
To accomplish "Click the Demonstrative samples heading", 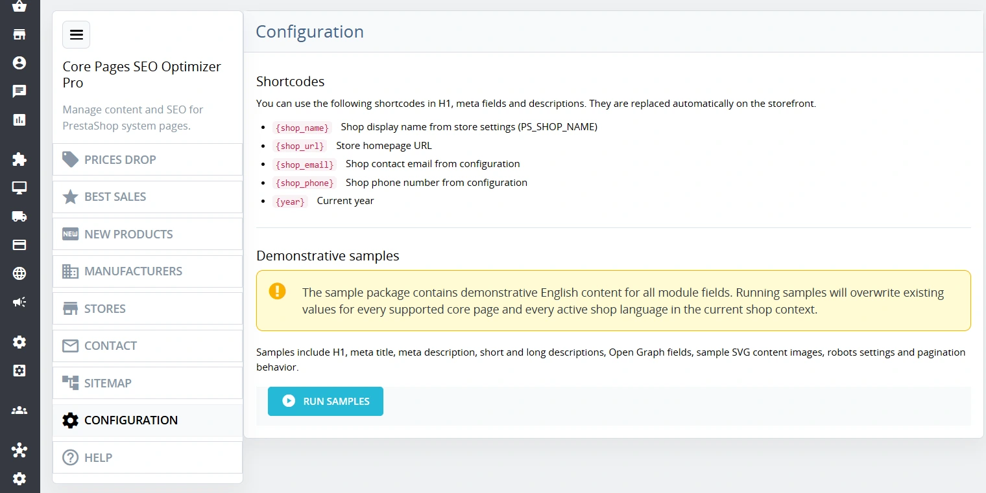I will pos(328,256).
